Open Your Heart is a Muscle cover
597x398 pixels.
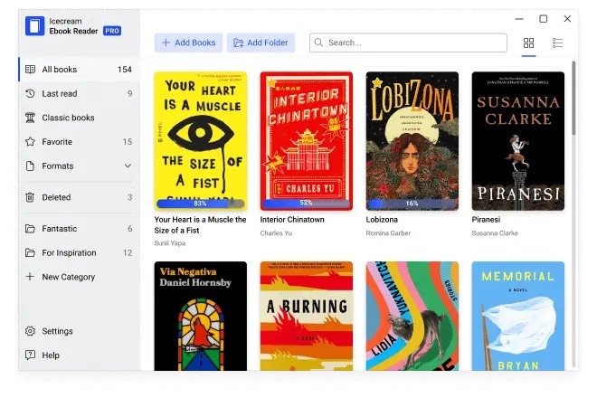click(200, 141)
